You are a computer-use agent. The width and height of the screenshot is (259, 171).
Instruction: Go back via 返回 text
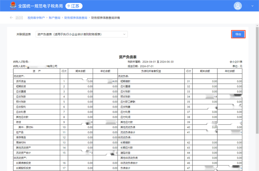coord(19,18)
